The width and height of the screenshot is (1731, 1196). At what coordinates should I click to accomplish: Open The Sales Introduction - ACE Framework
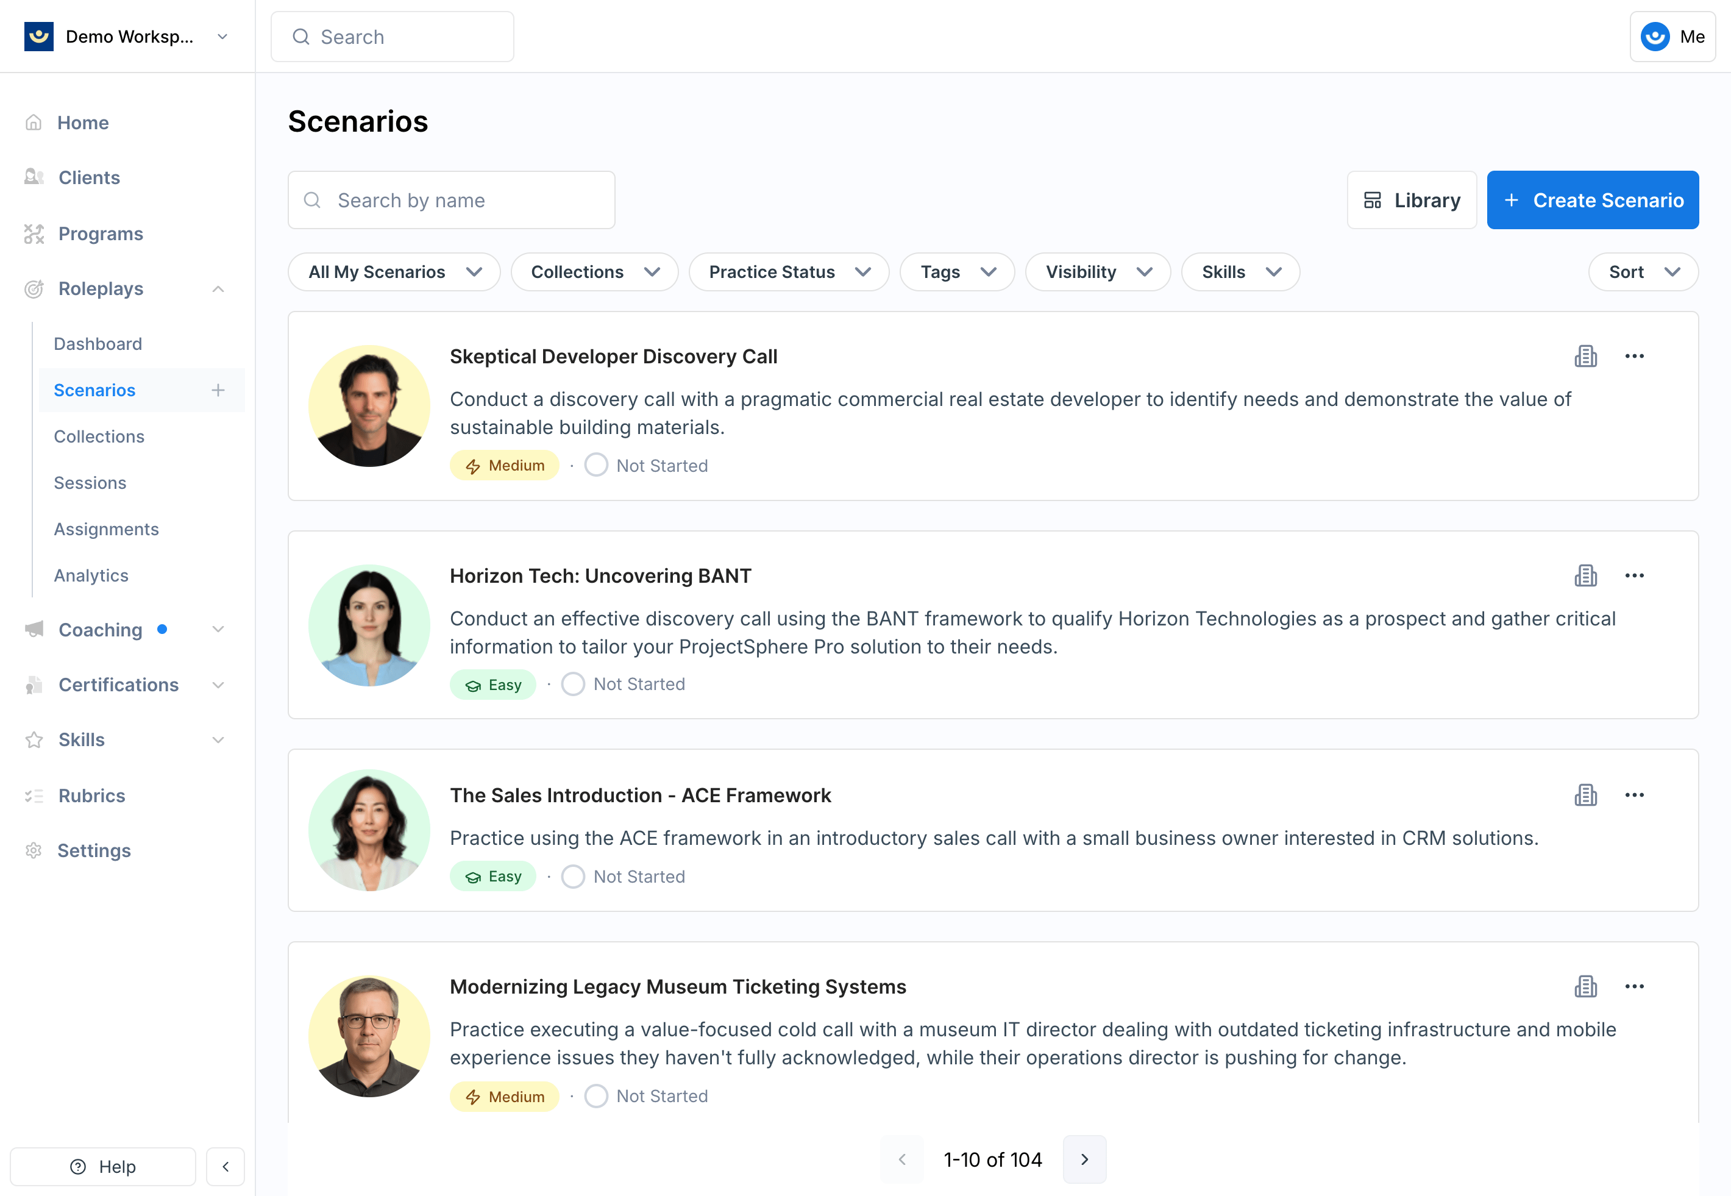(x=641, y=795)
